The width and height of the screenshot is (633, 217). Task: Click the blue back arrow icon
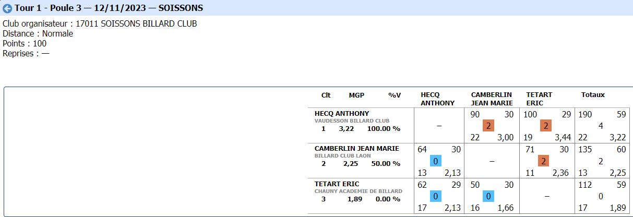[x=7, y=8]
